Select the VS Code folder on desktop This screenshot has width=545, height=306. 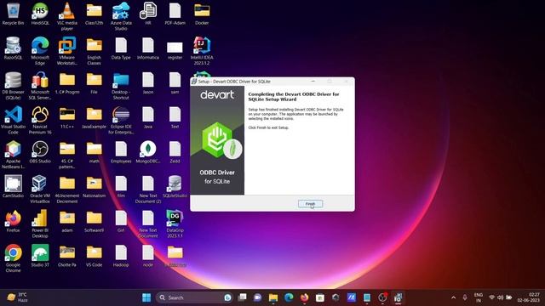tap(95, 255)
